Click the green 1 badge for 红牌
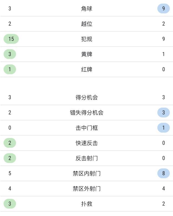The height and width of the screenshot is (216, 173). [x=10, y=69]
